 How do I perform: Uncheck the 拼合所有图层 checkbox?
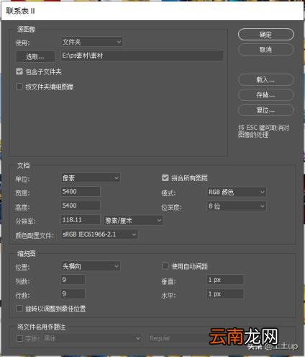coord(165,177)
